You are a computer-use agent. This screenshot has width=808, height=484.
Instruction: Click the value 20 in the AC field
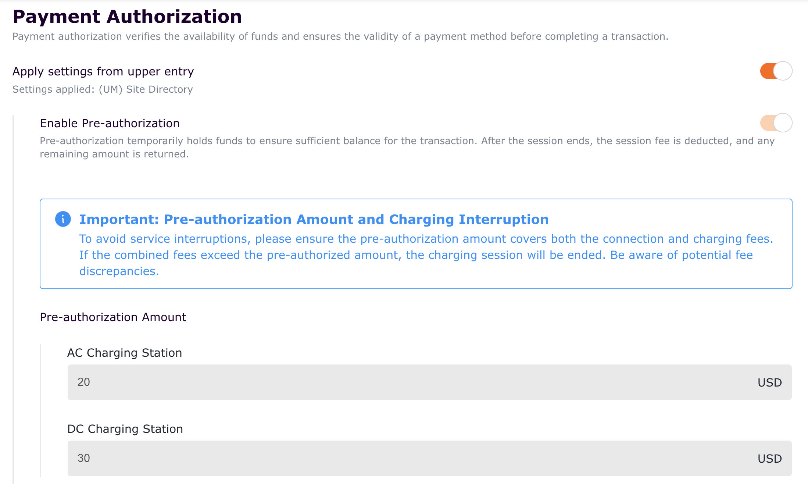(84, 382)
